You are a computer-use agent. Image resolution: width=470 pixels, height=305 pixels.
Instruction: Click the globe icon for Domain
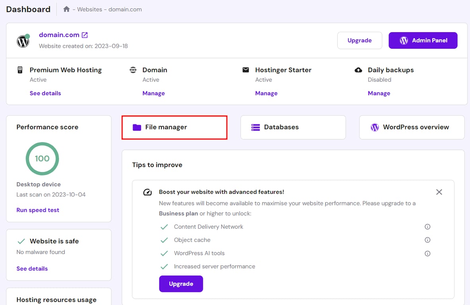[x=133, y=69]
